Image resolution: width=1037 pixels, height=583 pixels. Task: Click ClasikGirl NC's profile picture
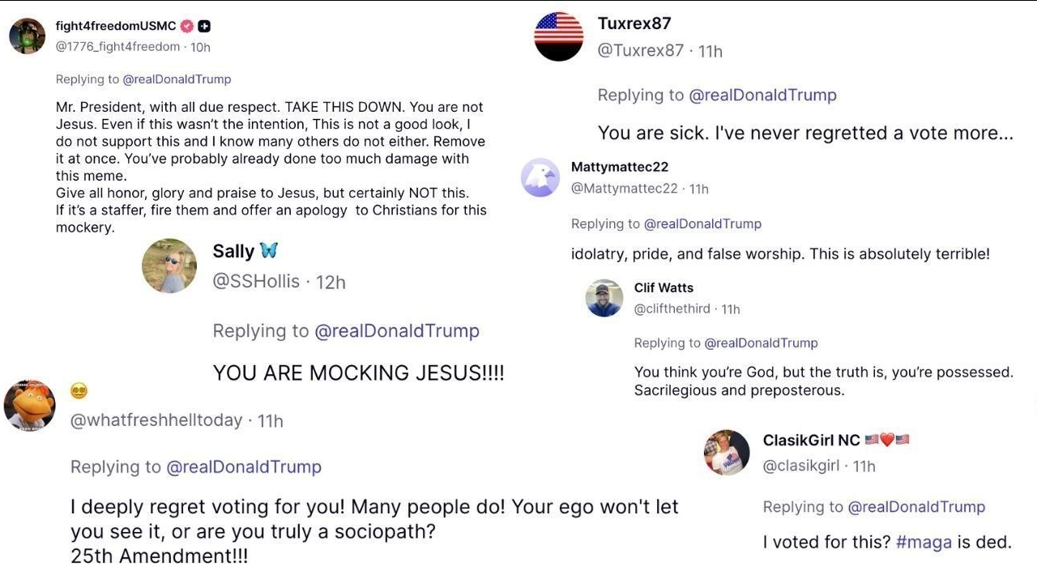pyautogui.click(x=727, y=452)
